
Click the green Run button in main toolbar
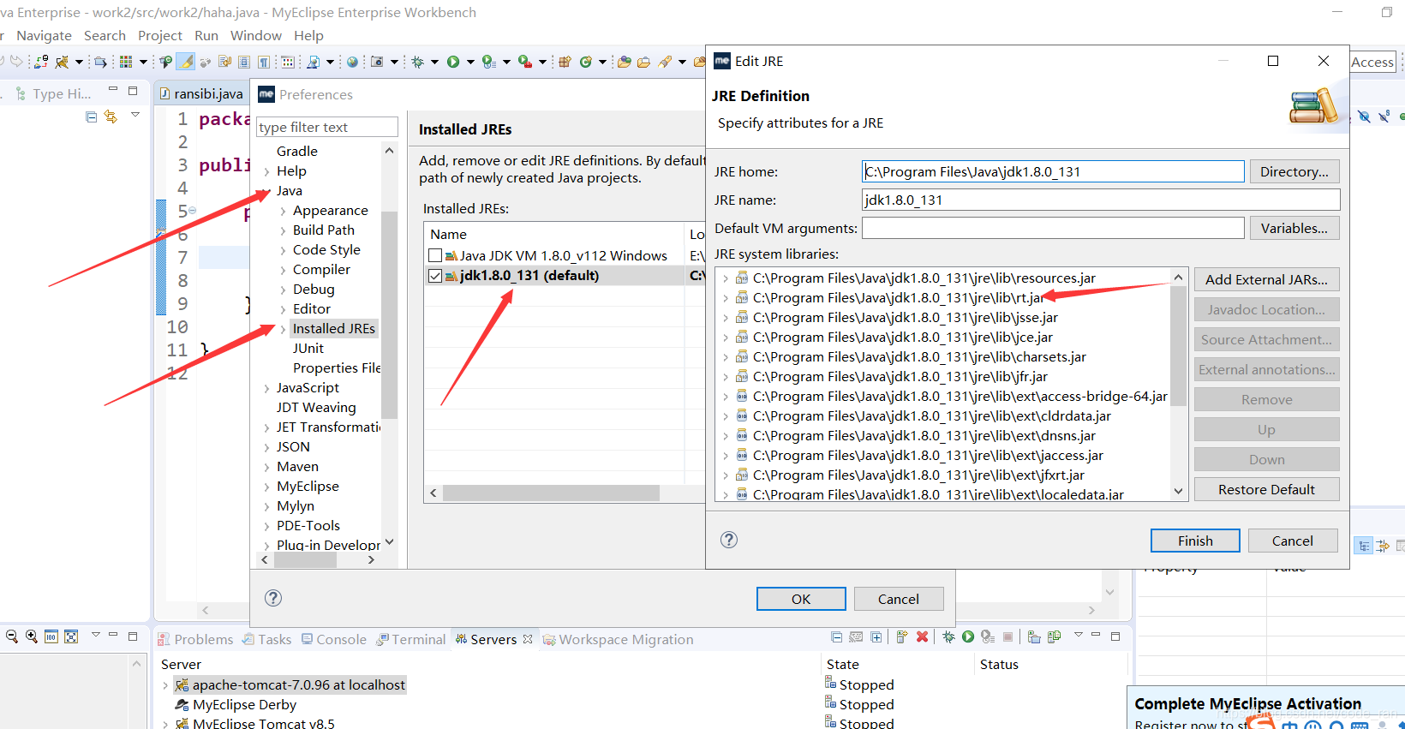pos(453,62)
